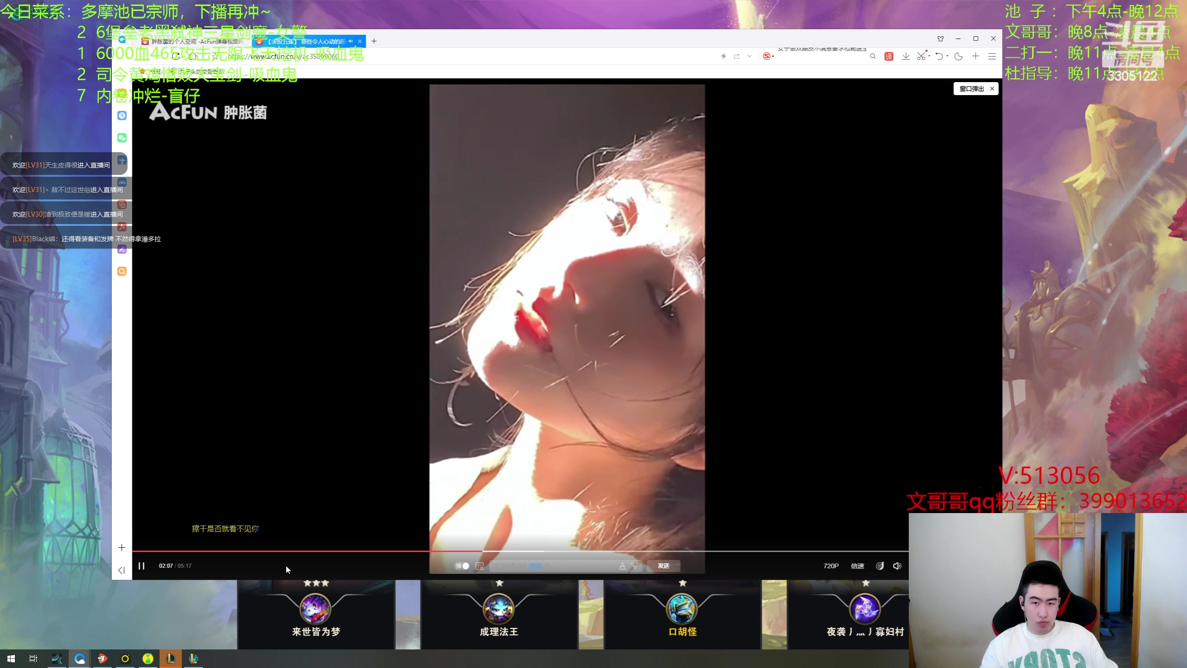The image size is (1187, 668).
Task: Open the Windows Start menu
Action: [11, 659]
